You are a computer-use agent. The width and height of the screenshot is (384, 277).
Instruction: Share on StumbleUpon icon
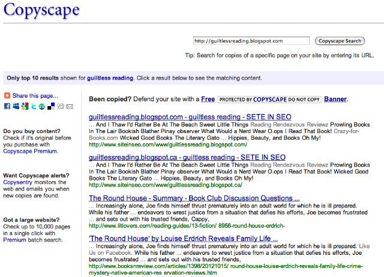[x=42, y=107]
